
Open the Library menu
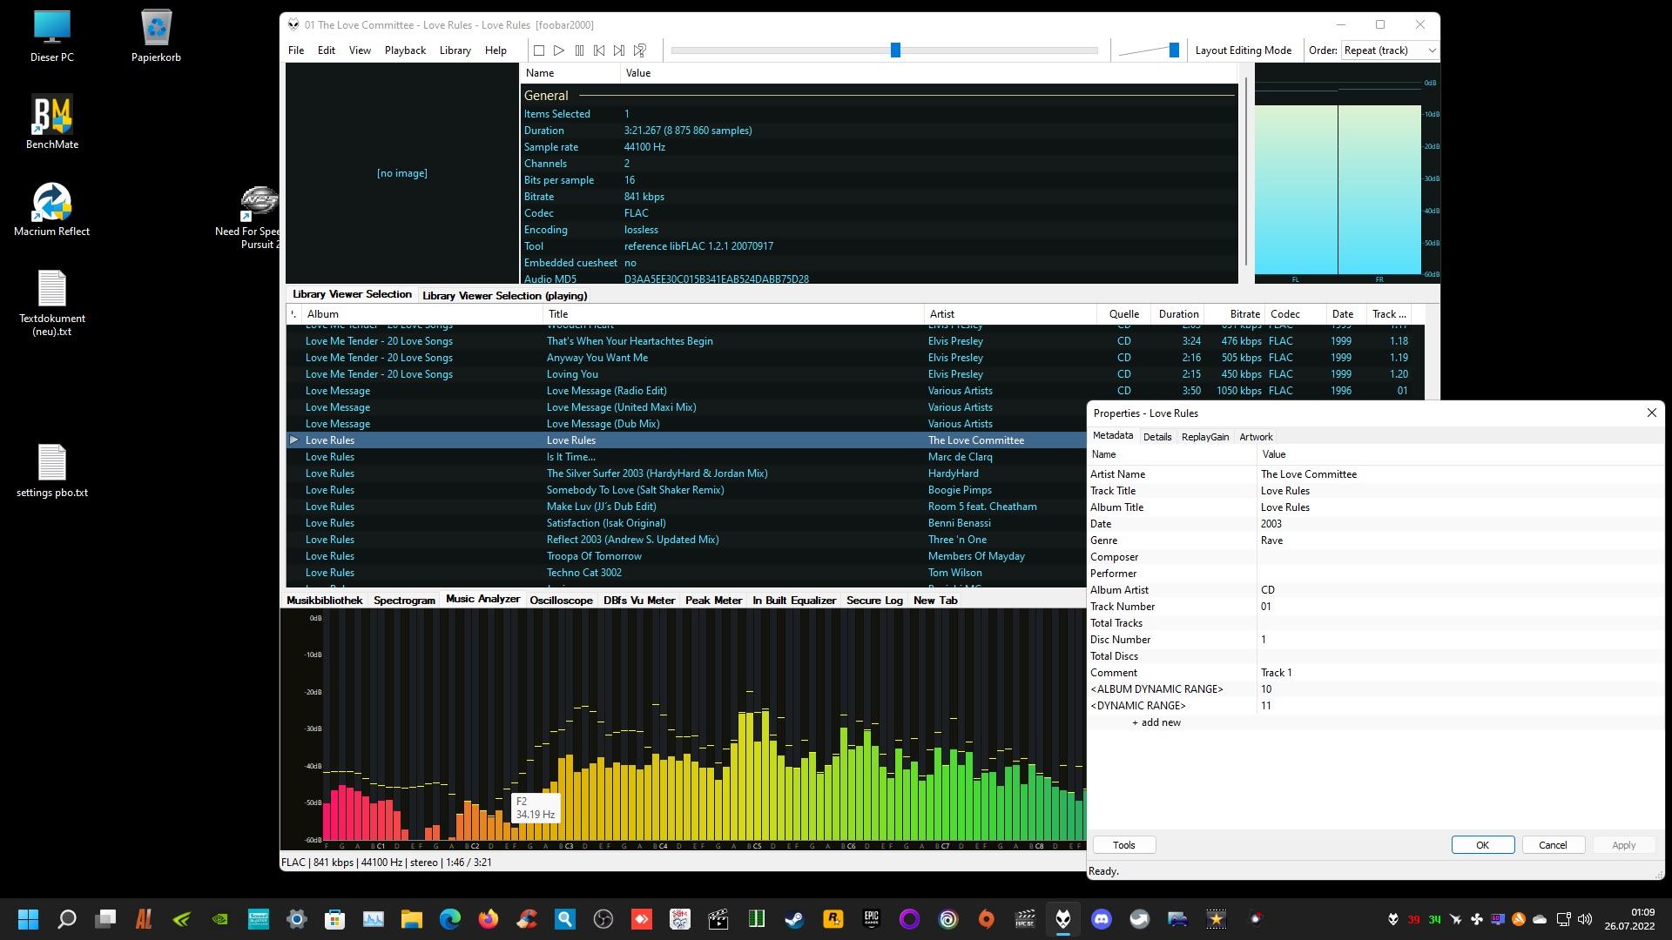point(455,50)
